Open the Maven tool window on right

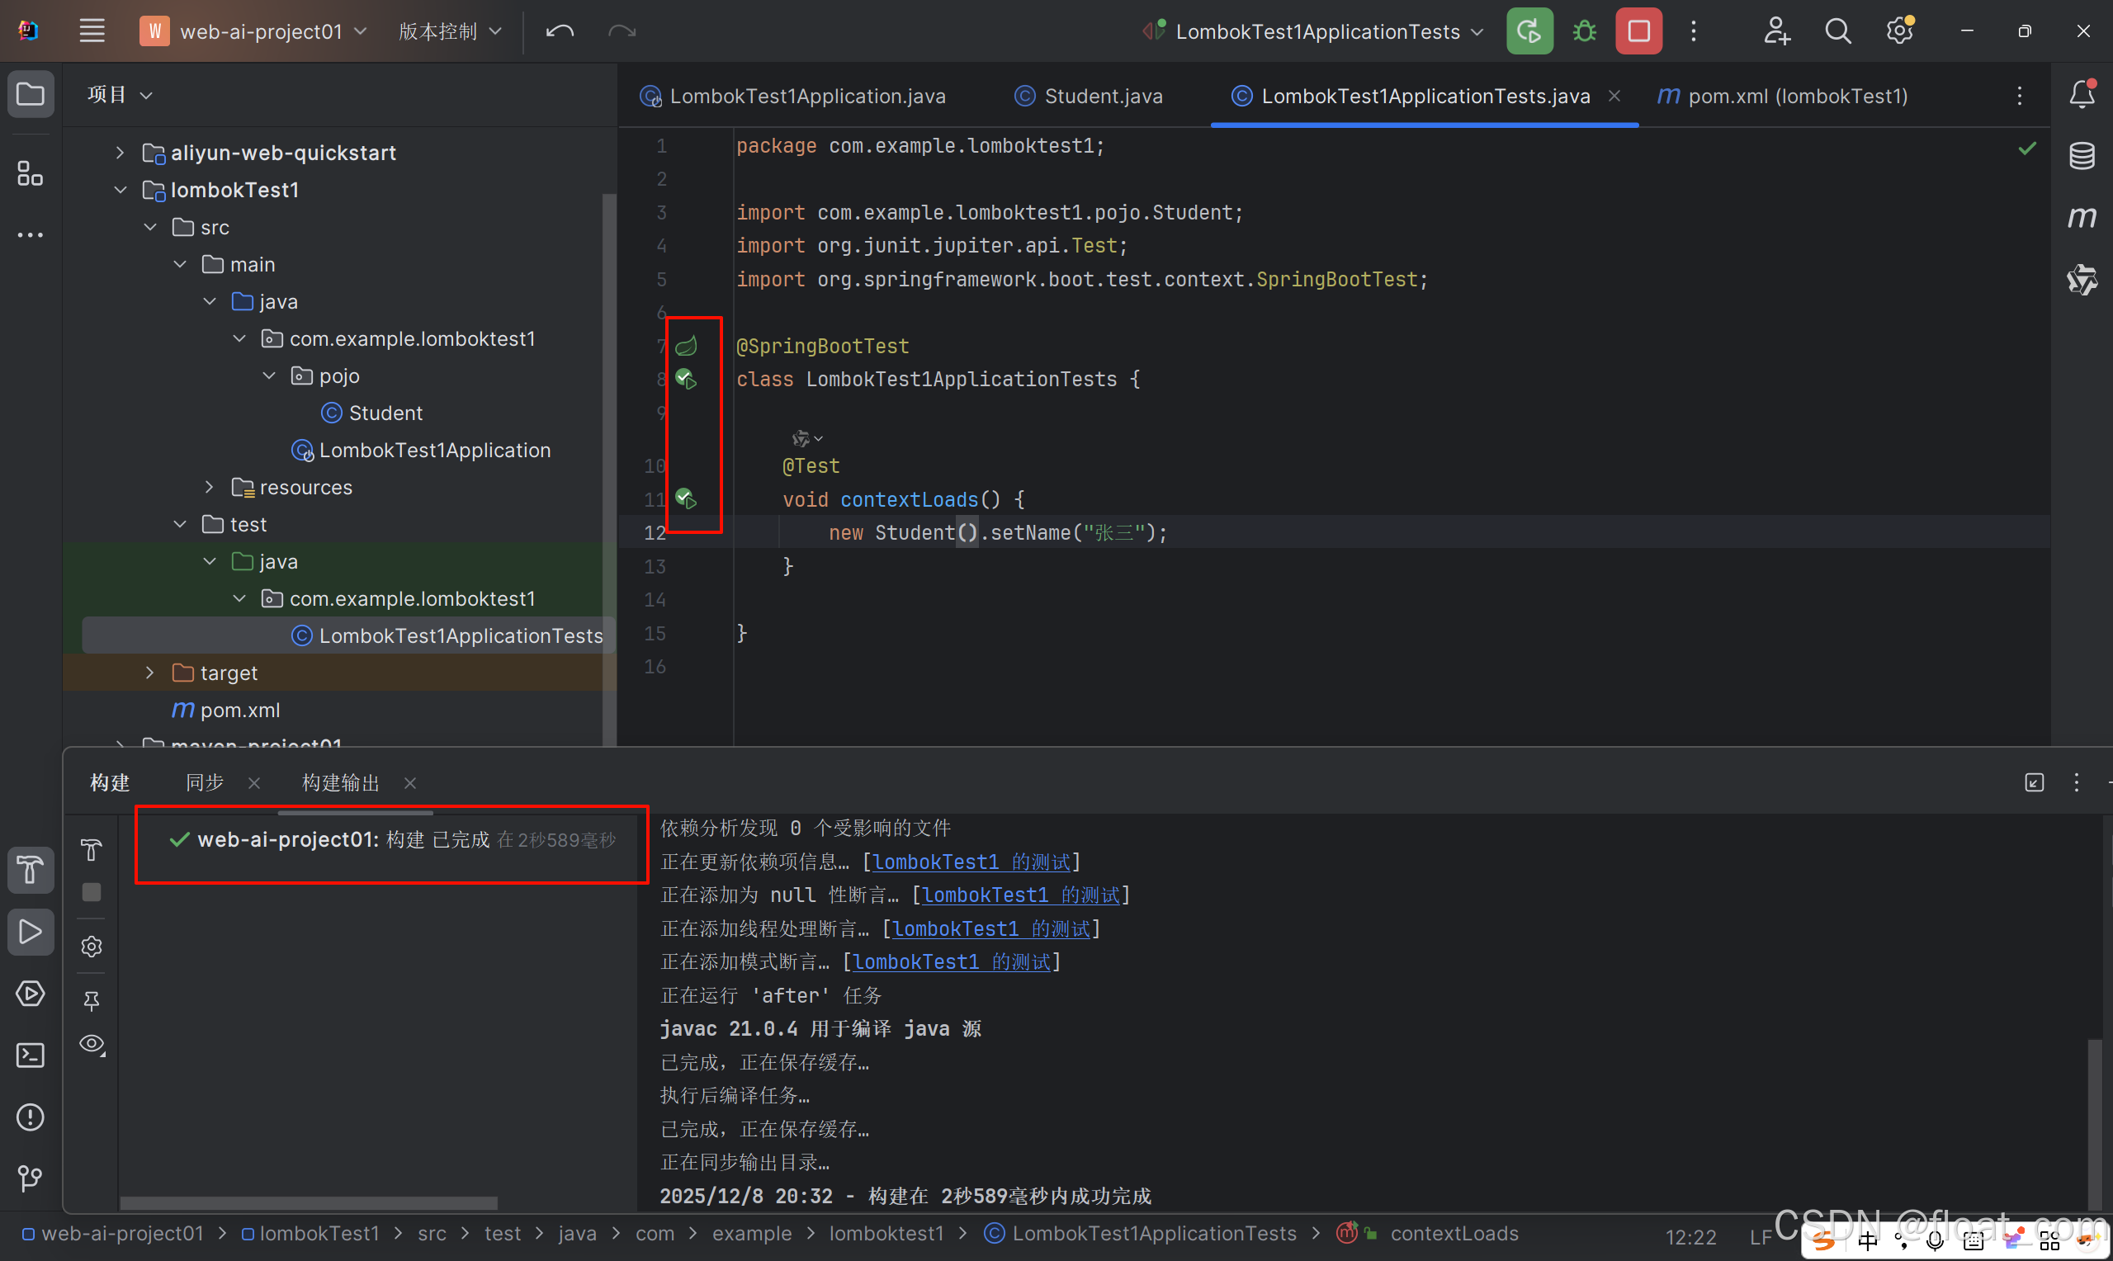click(2082, 218)
